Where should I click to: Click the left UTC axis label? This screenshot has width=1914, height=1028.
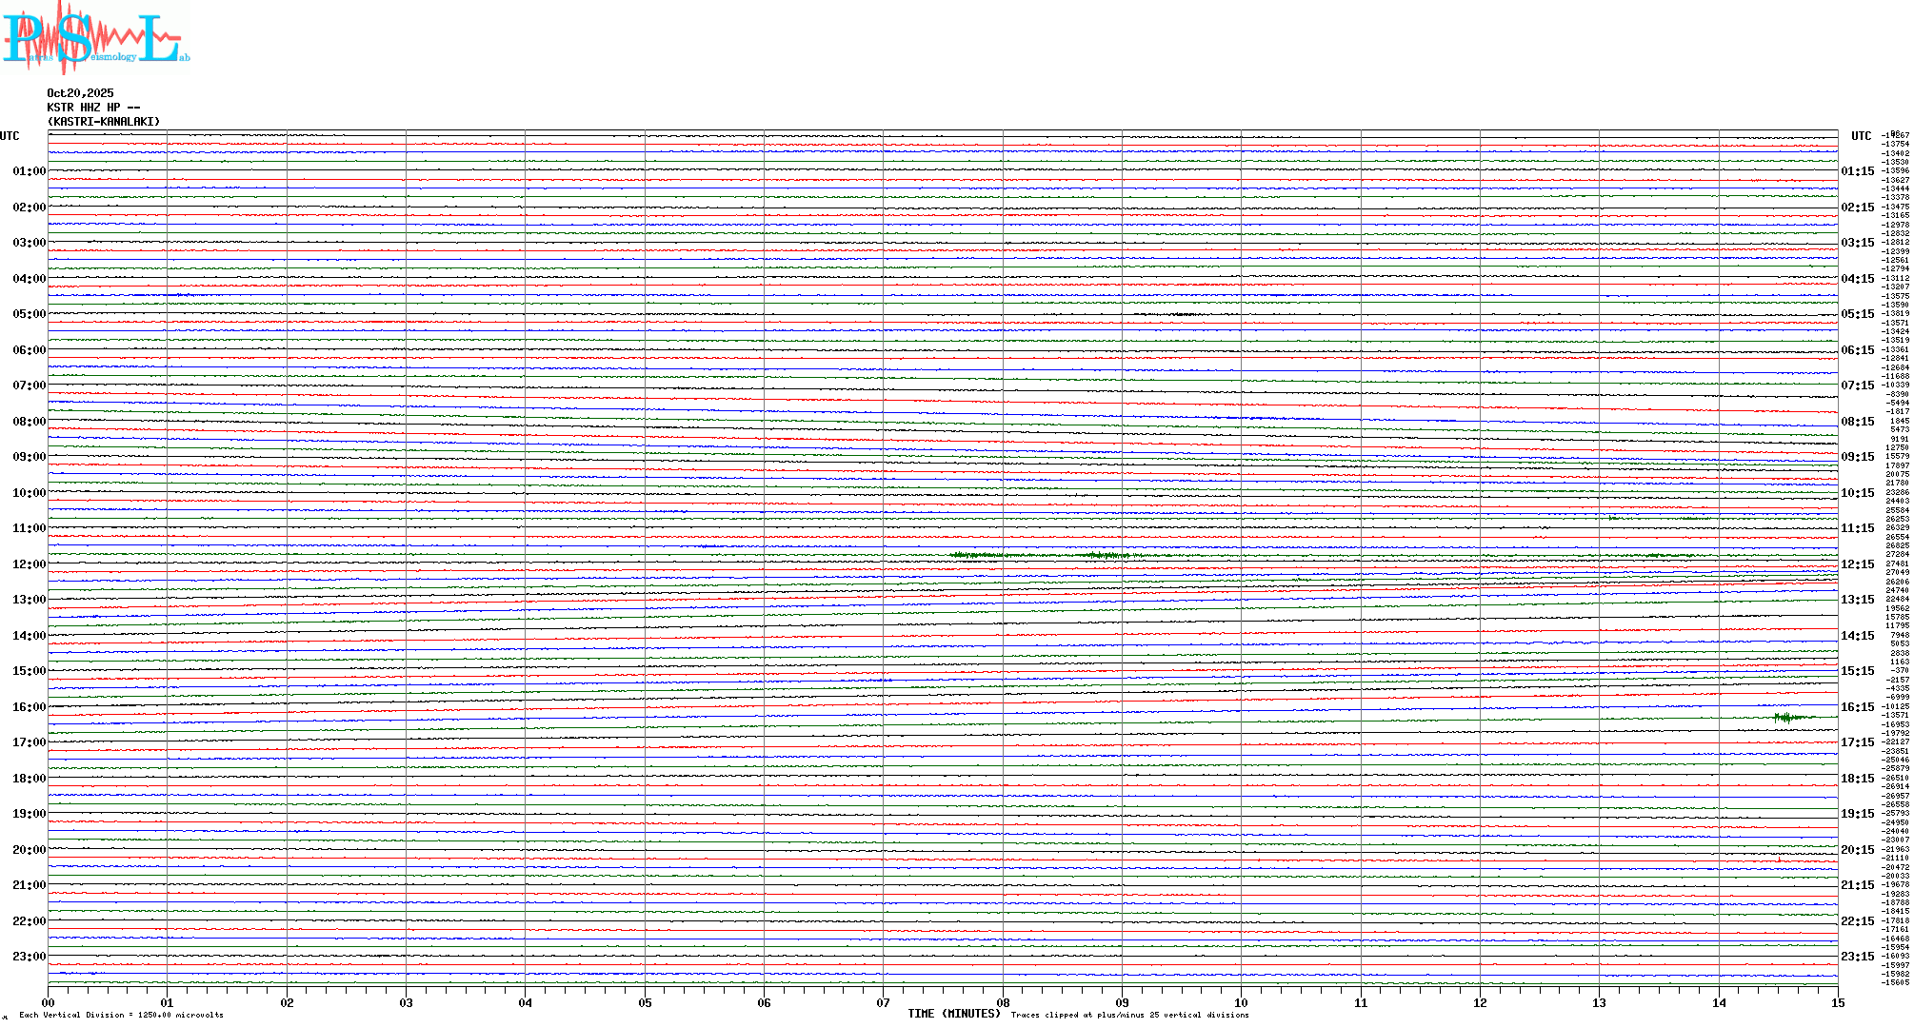[x=10, y=136]
